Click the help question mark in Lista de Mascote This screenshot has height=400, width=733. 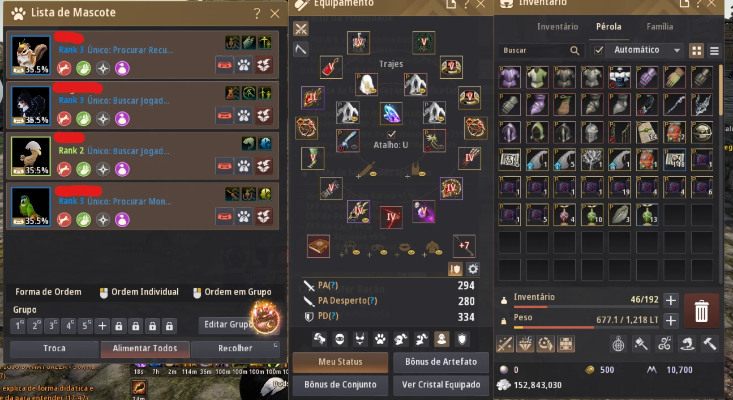coord(257,14)
